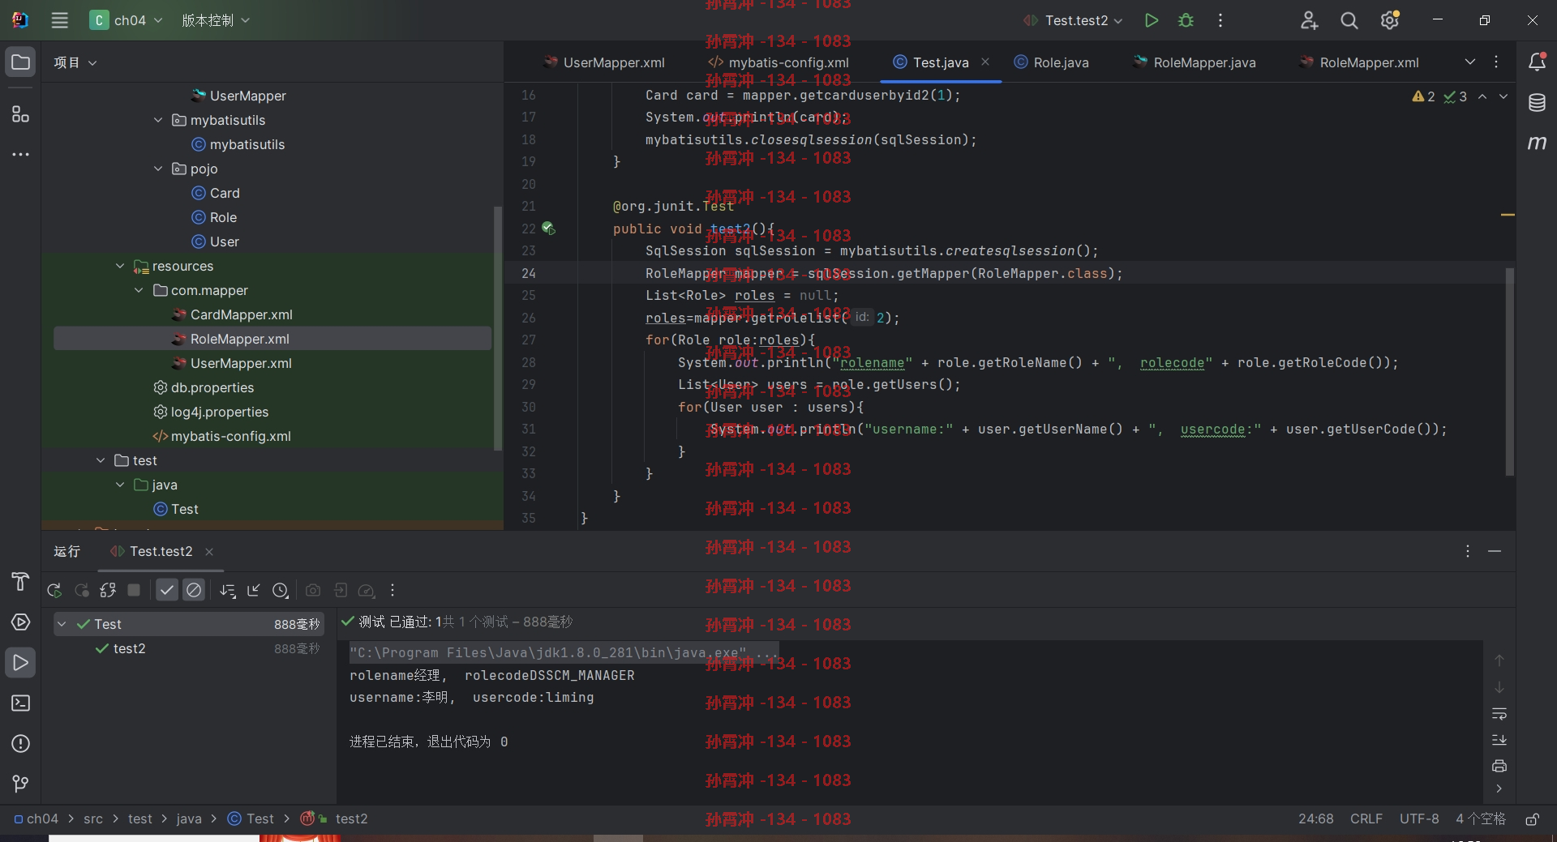
Task: Start debugging Test.test2
Action: coord(1186,20)
